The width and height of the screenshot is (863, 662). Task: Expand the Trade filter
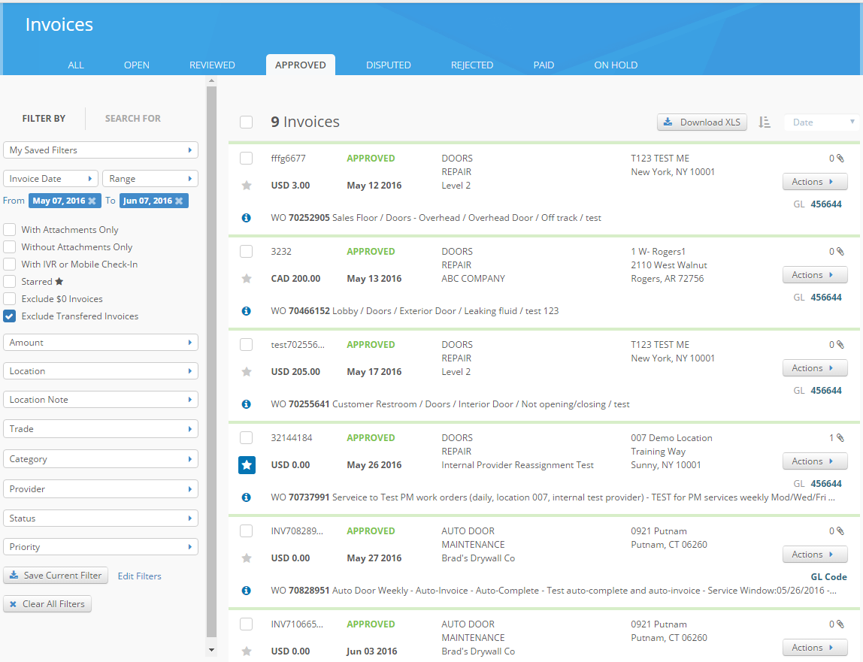tap(101, 428)
